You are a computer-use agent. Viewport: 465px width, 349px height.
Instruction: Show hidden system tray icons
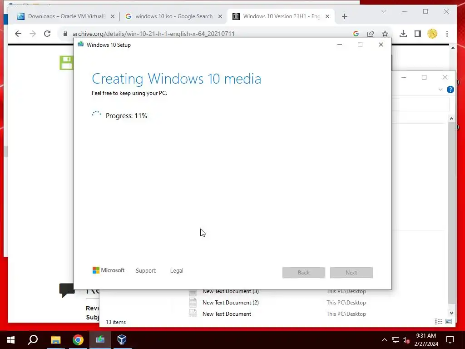pos(384,340)
